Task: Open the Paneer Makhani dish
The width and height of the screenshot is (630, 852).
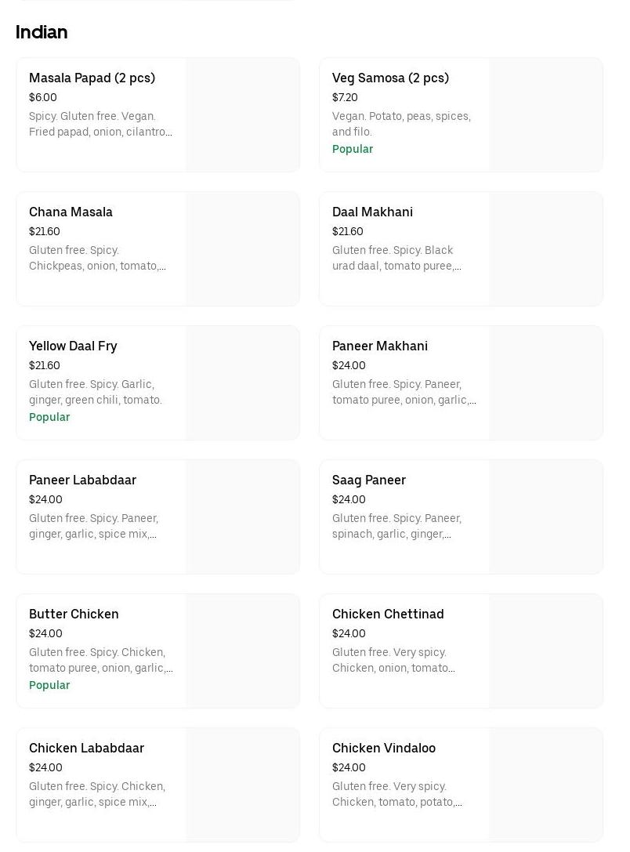Action: (x=380, y=346)
